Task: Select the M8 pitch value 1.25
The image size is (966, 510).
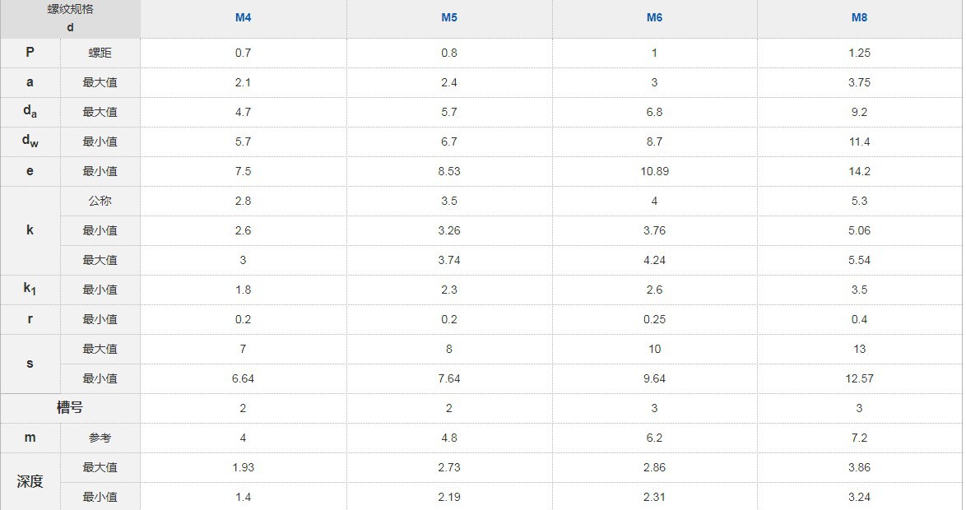Action: pyautogui.click(x=859, y=53)
